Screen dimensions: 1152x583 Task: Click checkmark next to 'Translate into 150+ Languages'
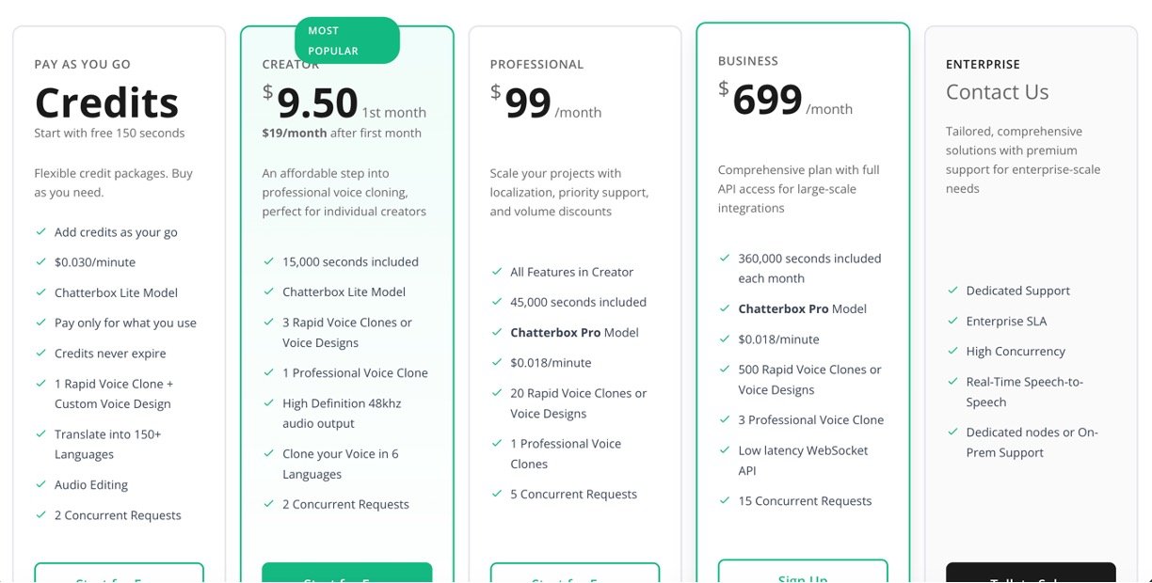click(40, 434)
